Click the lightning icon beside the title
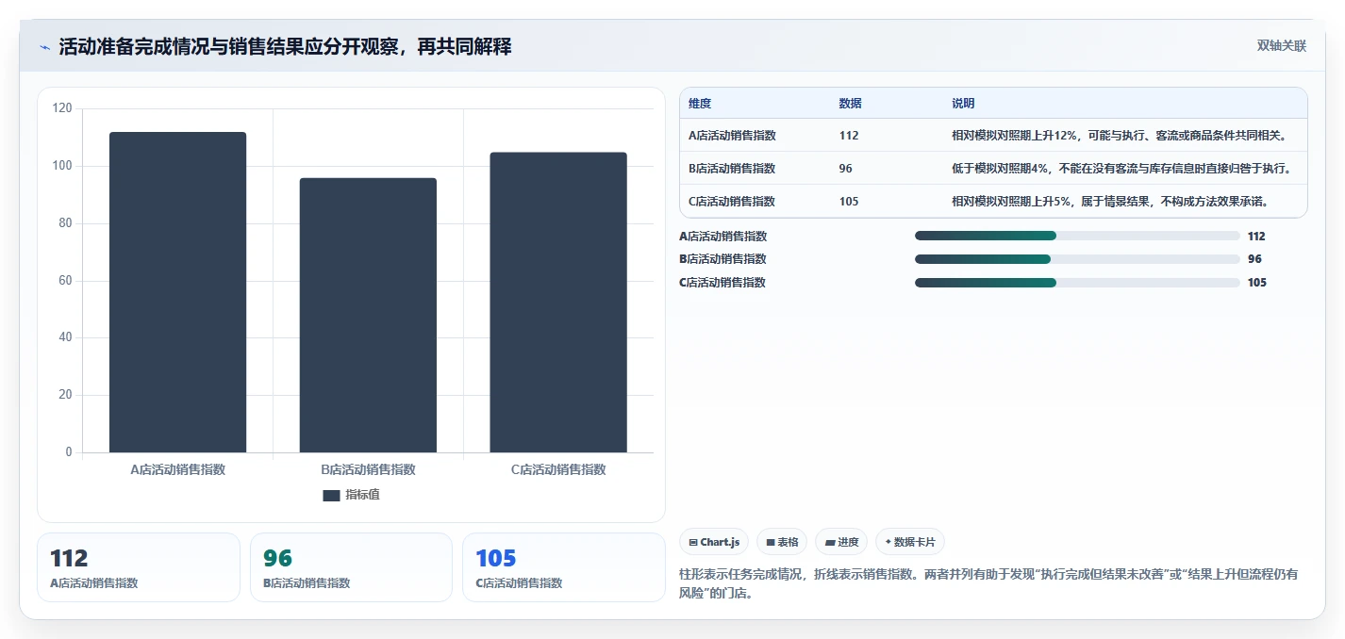Viewport: 1345px width, 639px height. tap(44, 47)
